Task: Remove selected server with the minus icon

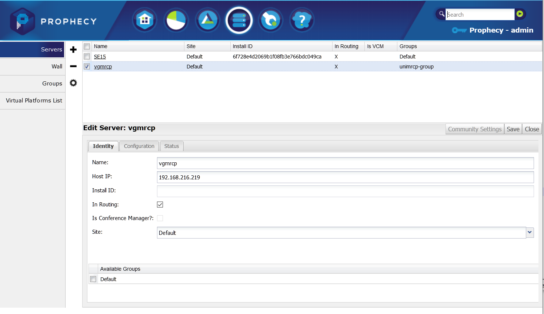Action: point(73,66)
